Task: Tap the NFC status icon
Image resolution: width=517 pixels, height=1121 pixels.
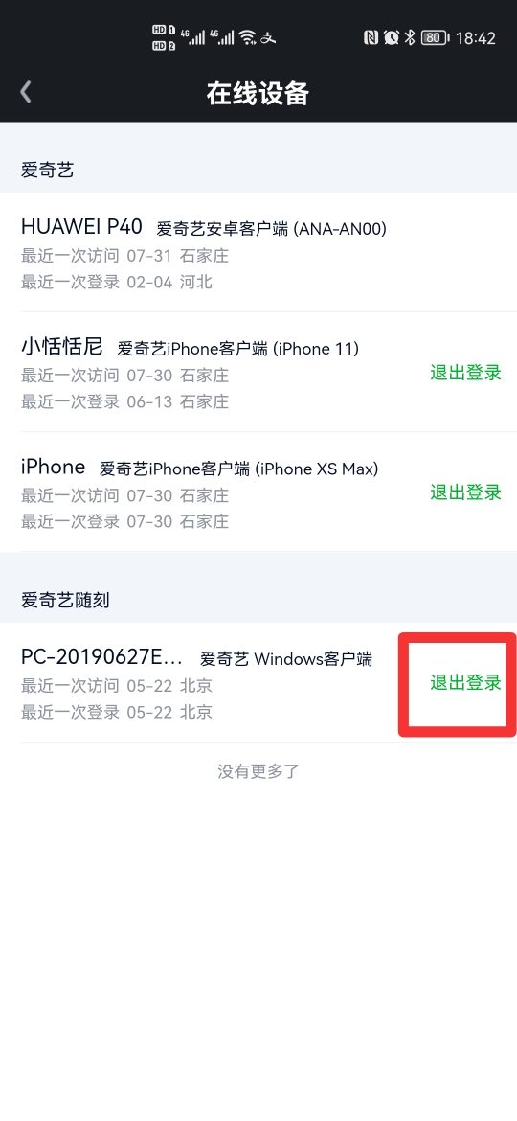Action: click(x=371, y=38)
